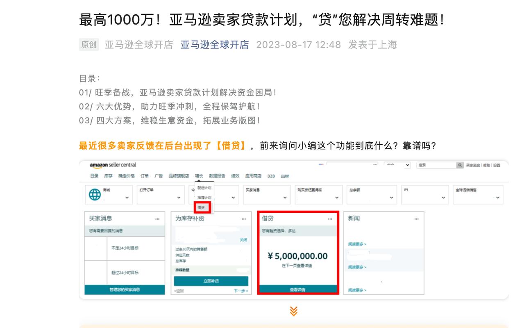Screen dimensions: 524x328
Task: Expand the 商城 dropdown chevron
Action: (x=127, y=198)
